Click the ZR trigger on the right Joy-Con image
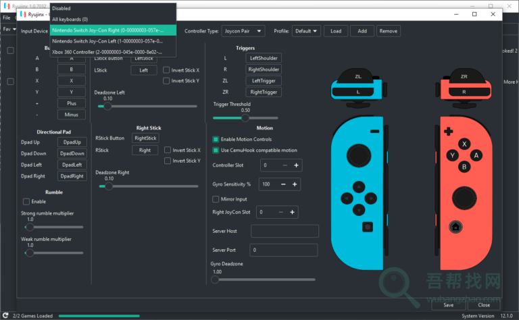Viewport: 519px width, 320px height. click(464, 78)
